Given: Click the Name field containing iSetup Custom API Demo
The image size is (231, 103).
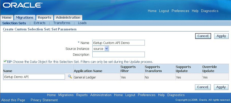Looking at the screenshot, I should [119, 43].
